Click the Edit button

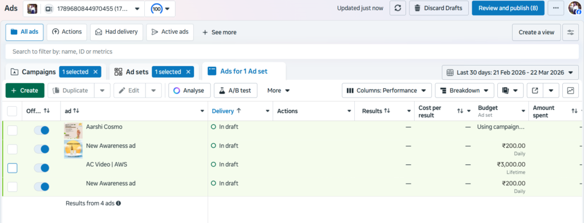(x=129, y=91)
